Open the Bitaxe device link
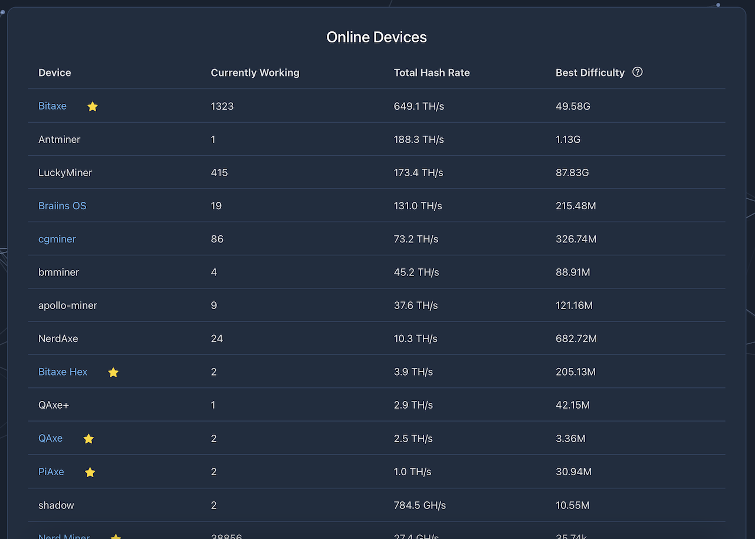The width and height of the screenshot is (755, 539). point(52,106)
